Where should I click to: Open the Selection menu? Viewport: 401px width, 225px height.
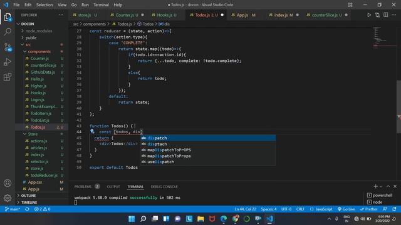pyautogui.click(x=44, y=5)
